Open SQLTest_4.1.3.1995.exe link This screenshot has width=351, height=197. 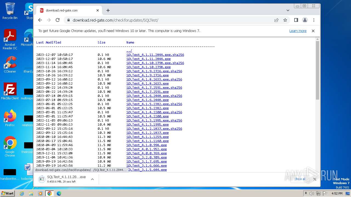[148, 124]
